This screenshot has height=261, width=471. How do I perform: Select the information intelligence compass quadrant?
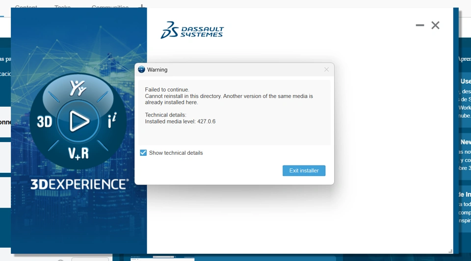112,120
